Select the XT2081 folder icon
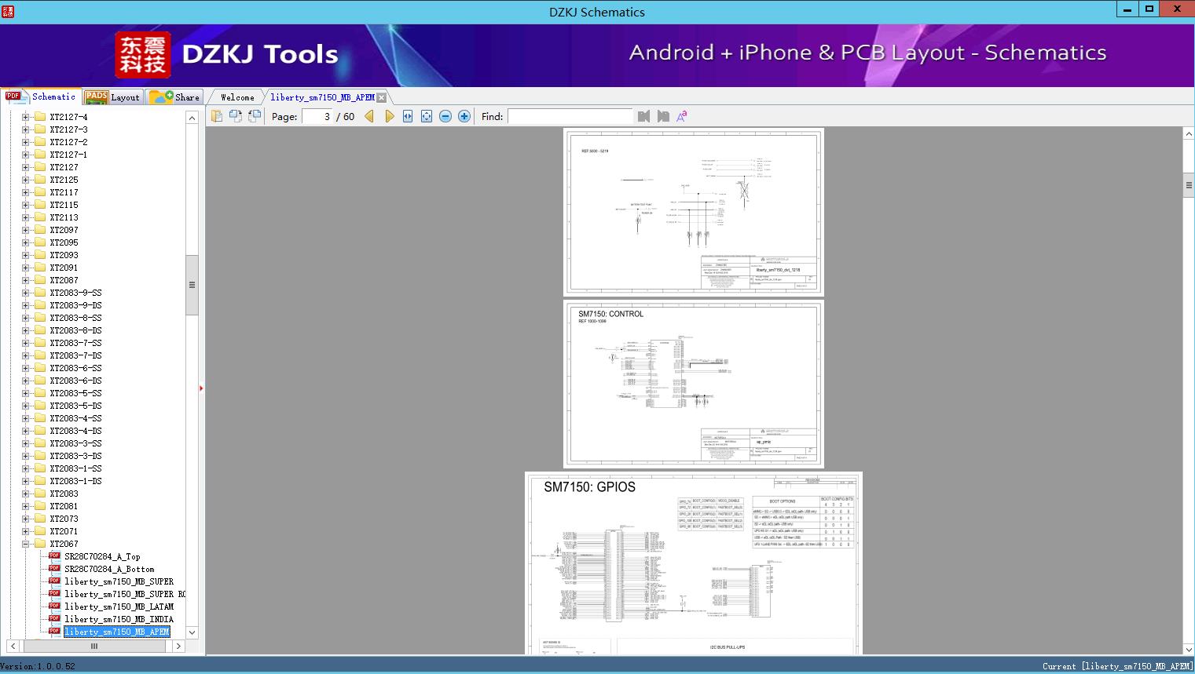The width and height of the screenshot is (1195, 674). [40, 506]
